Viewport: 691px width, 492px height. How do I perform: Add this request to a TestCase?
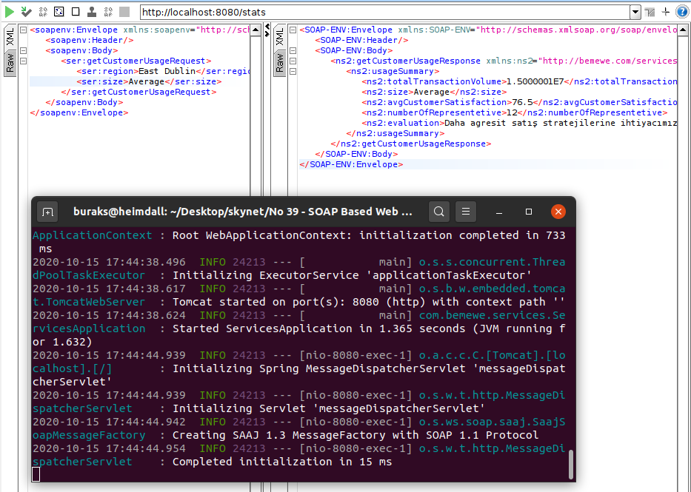25,12
